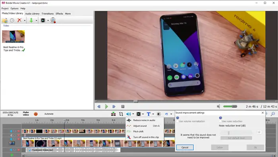Expand dropdown arrow beside library film strip icon
The image size is (278, 157).
(x=48, y=21)
